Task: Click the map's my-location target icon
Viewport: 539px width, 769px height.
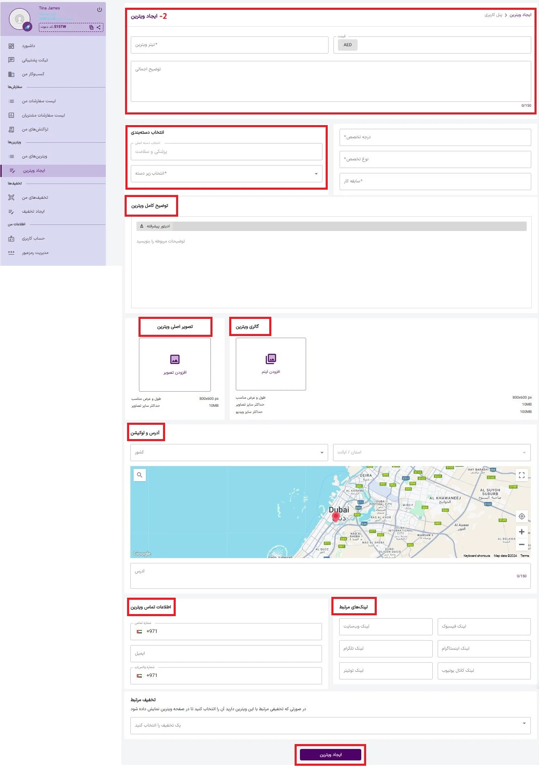Action: pos(521,516)
